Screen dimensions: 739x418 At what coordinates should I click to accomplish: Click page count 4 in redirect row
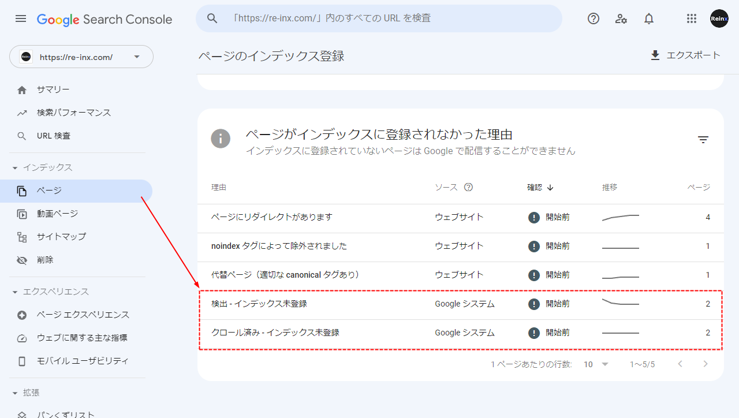coord(708,218)
